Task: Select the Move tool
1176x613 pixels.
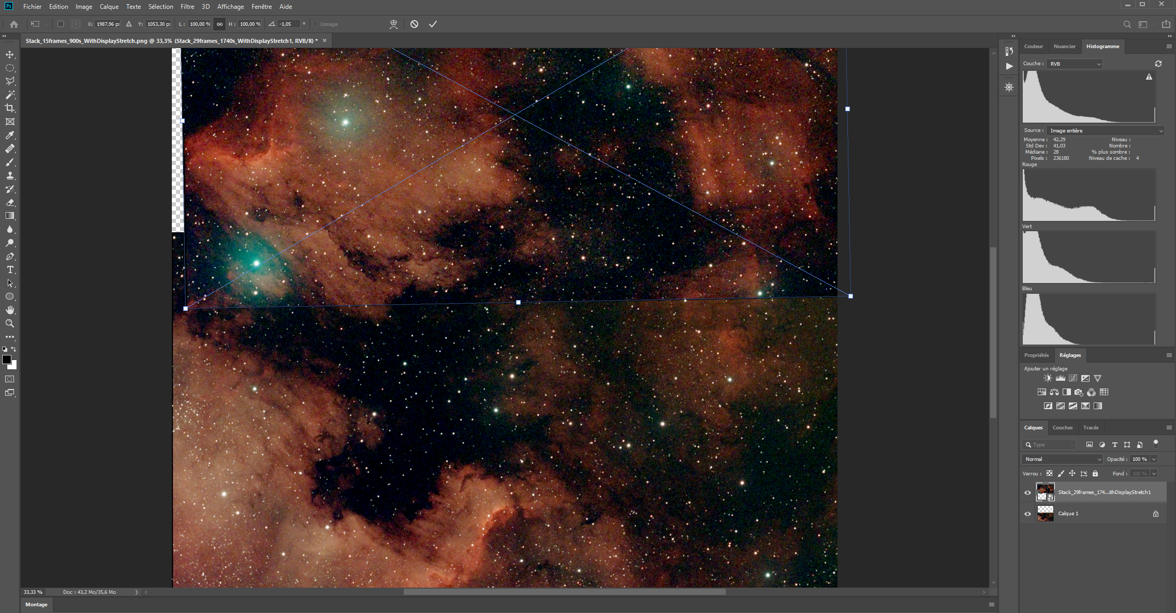Action: pyautogui.click(x=10, y=54)
